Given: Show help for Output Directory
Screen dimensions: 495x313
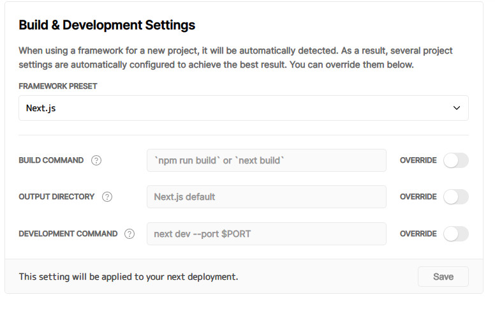Looking at the screenshot, I should coord(107,197).
